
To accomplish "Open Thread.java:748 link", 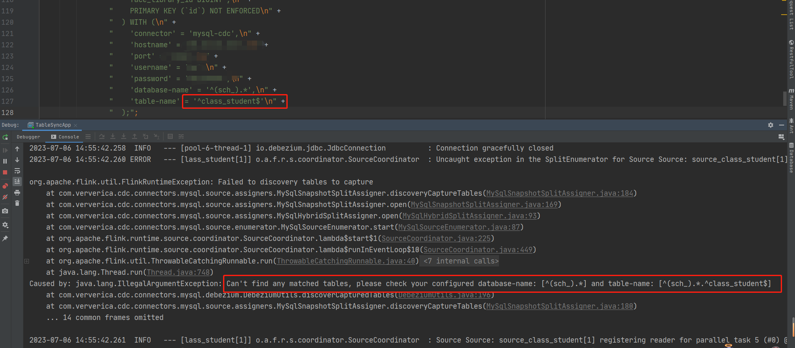I will [178, 272].
